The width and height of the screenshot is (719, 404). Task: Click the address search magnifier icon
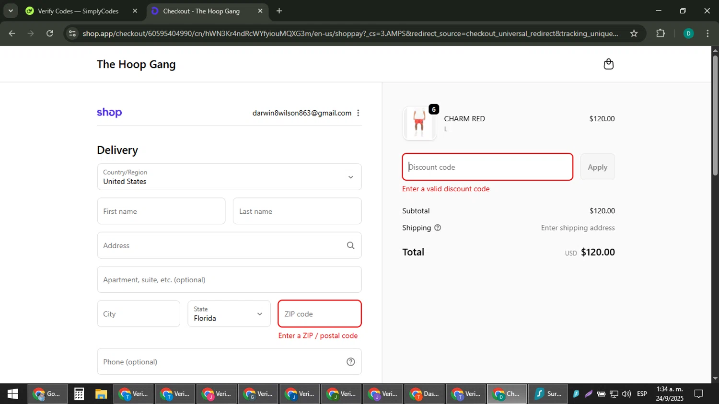click(x=351, y=245)
